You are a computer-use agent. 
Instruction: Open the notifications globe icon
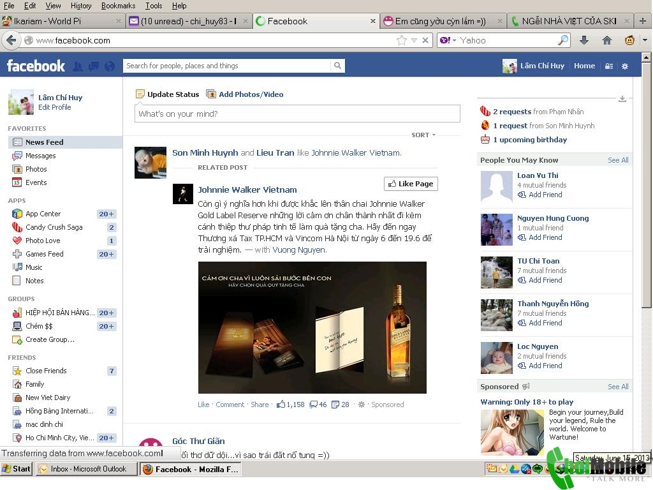[110, 66]
